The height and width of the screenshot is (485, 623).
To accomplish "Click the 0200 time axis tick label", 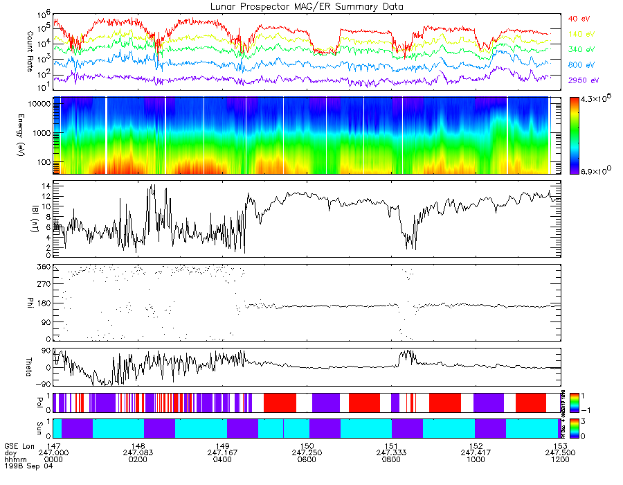I will click(138, 459).
